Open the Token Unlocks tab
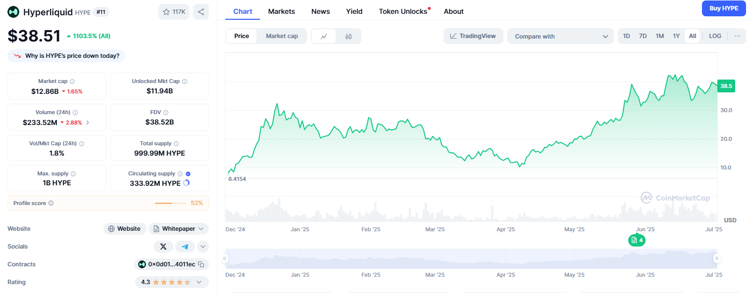The width and height of the screenshot is (750, 293). click(403, 11)
